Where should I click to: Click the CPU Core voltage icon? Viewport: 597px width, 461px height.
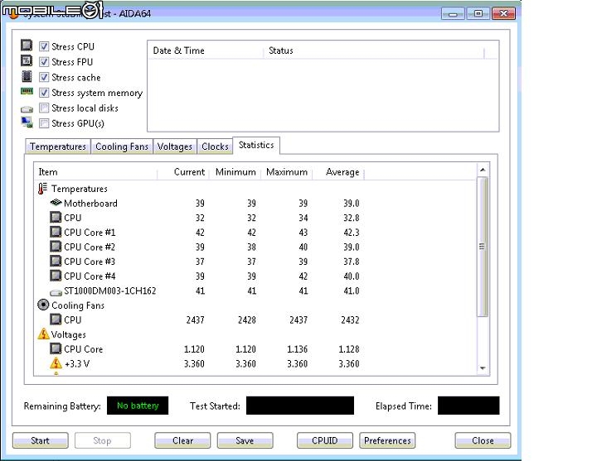[56, 348]
